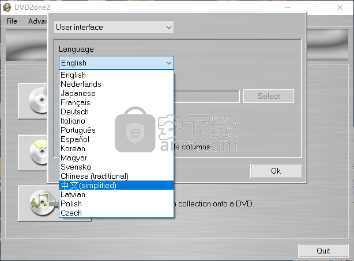This screenshot has width=354, height=261.
Task: Select 中文(simplified) highlighted entry
Action: (x=116, y=185)
